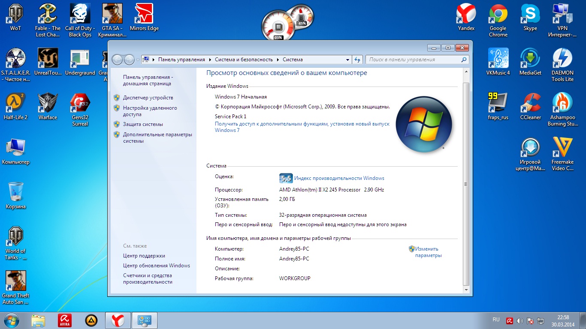Open Grand Theft Auto San desktop icon
Viewport: 586px width, 329px height.
coord(15,288)
